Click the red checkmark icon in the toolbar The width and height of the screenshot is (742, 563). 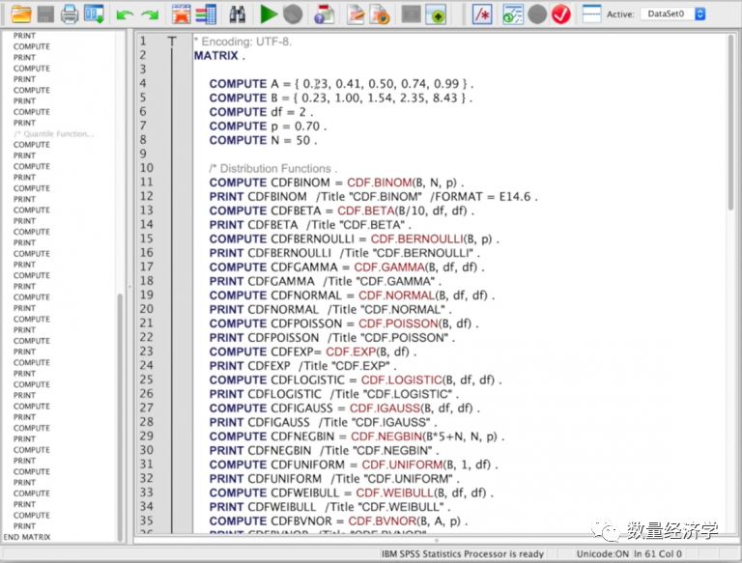click(561, 14)
